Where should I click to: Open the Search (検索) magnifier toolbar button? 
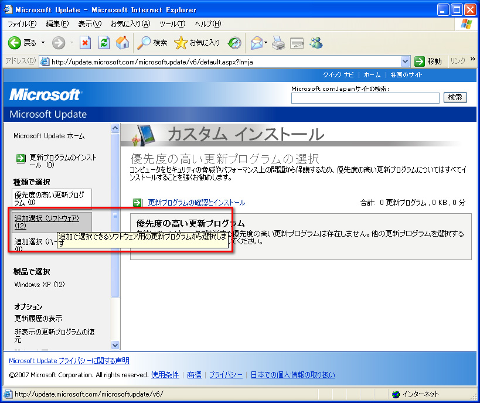pos(152,43)
